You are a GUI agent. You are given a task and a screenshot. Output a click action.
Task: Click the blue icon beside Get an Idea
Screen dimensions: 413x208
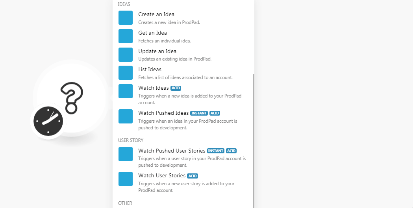click(x=126, y=36)
